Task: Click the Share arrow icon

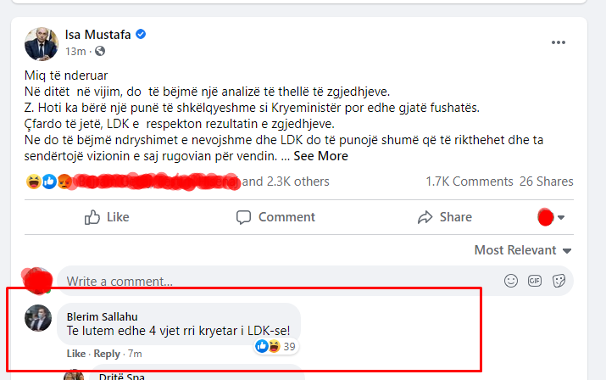Action: pos(425,217)
